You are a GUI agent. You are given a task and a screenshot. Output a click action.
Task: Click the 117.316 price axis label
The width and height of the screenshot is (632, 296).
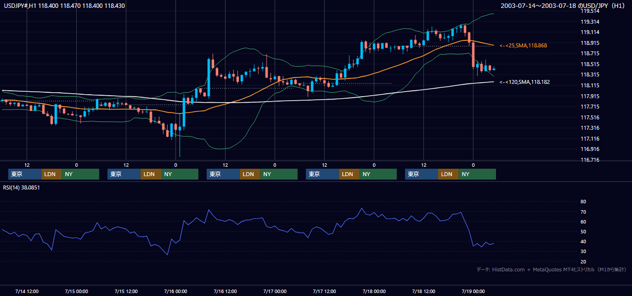590,128
